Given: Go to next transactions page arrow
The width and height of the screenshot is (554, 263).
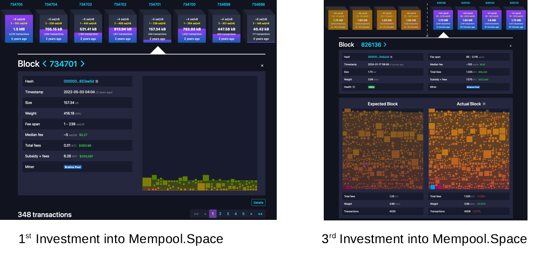Looking at the screenshot, I should pos(251,214).
